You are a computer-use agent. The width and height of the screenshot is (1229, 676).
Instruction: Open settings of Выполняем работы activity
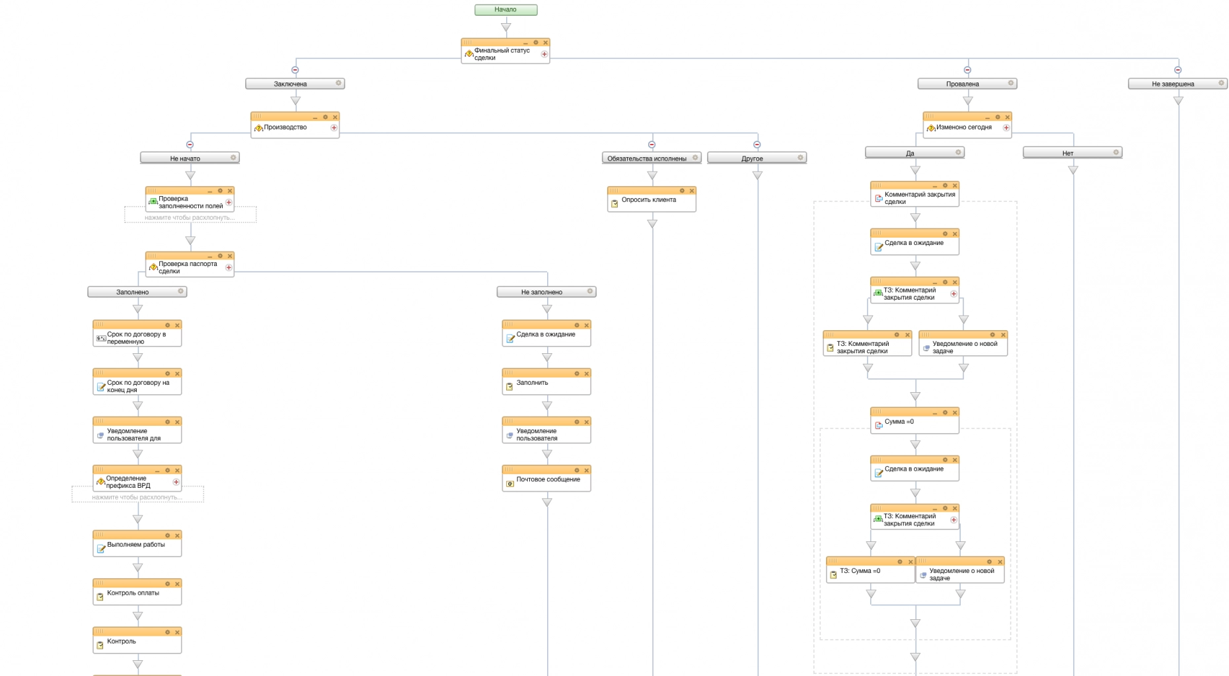pos(168,535)
